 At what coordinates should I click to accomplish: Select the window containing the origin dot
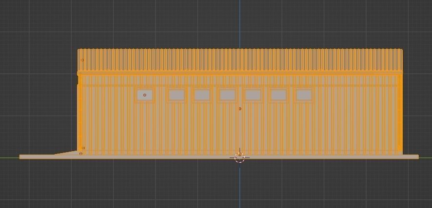(x=145, y=95)
